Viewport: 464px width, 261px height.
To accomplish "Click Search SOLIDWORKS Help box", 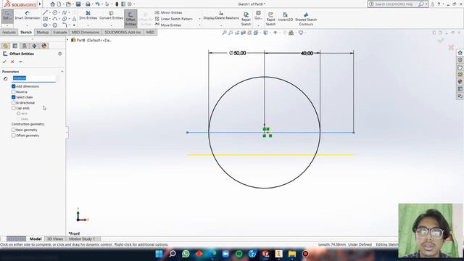I will 396,4.
